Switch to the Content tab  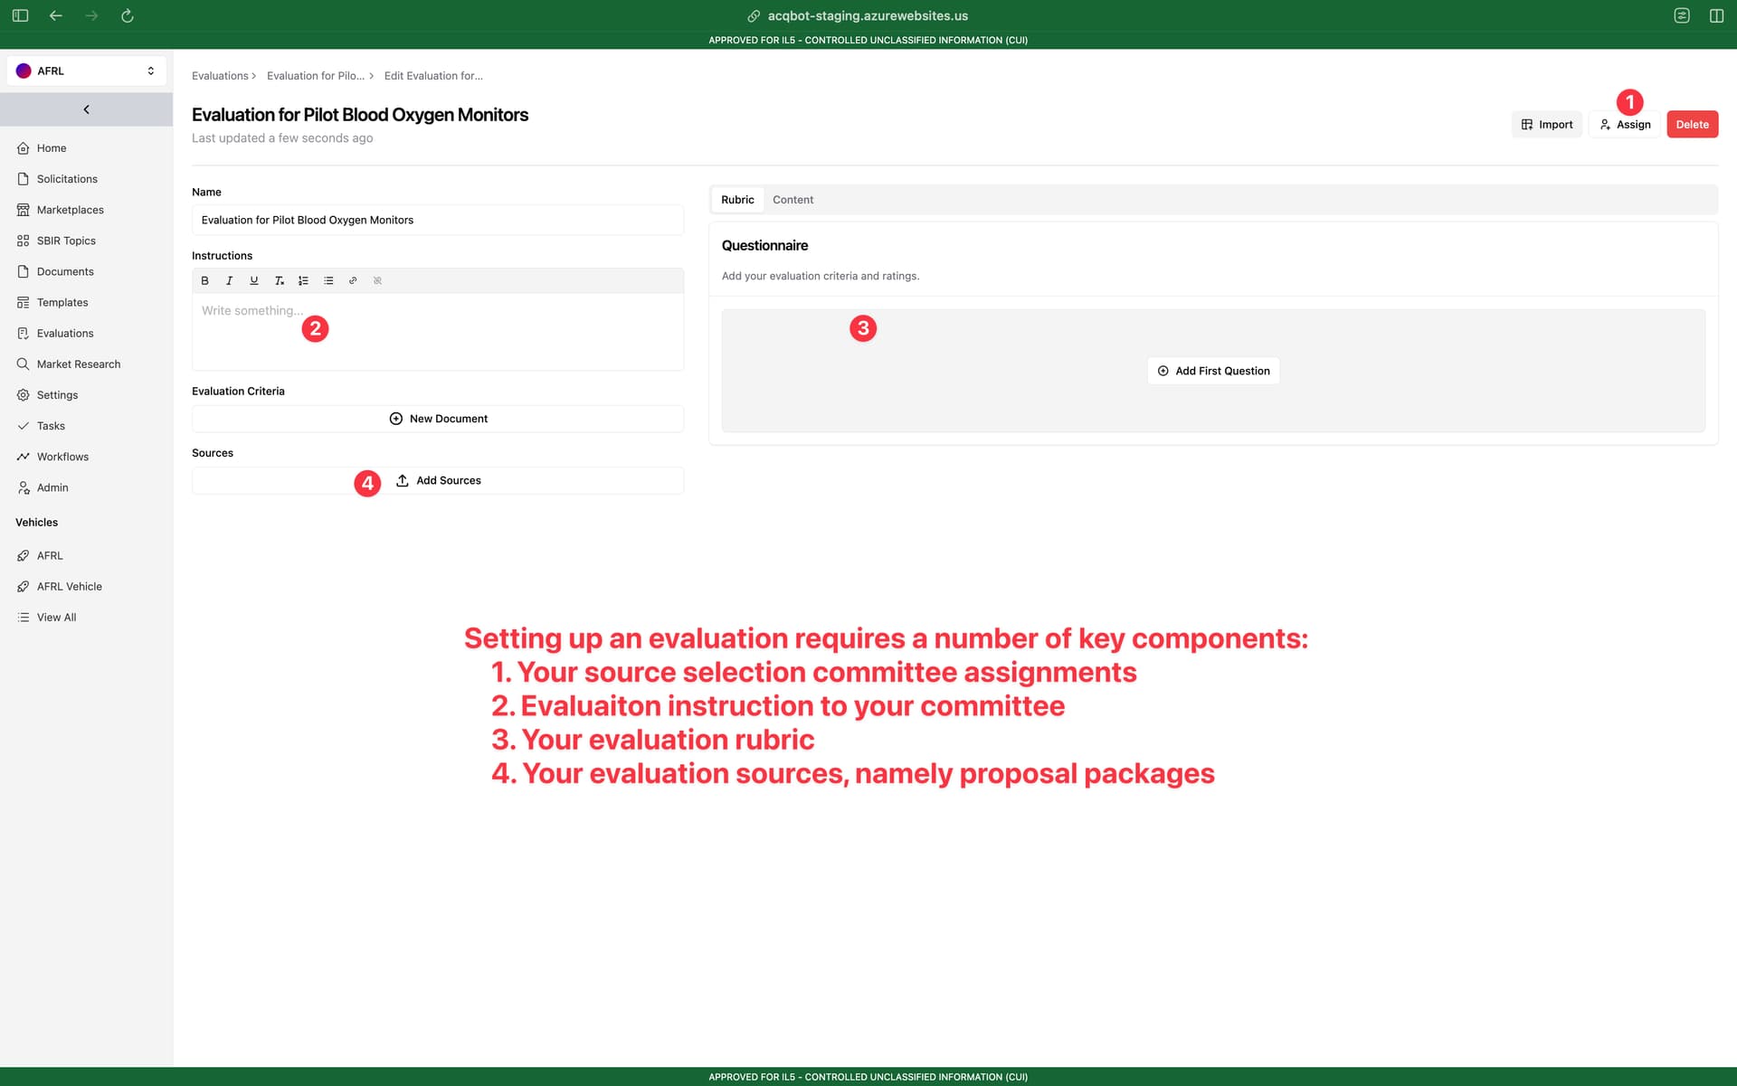[x=793, y=200]
